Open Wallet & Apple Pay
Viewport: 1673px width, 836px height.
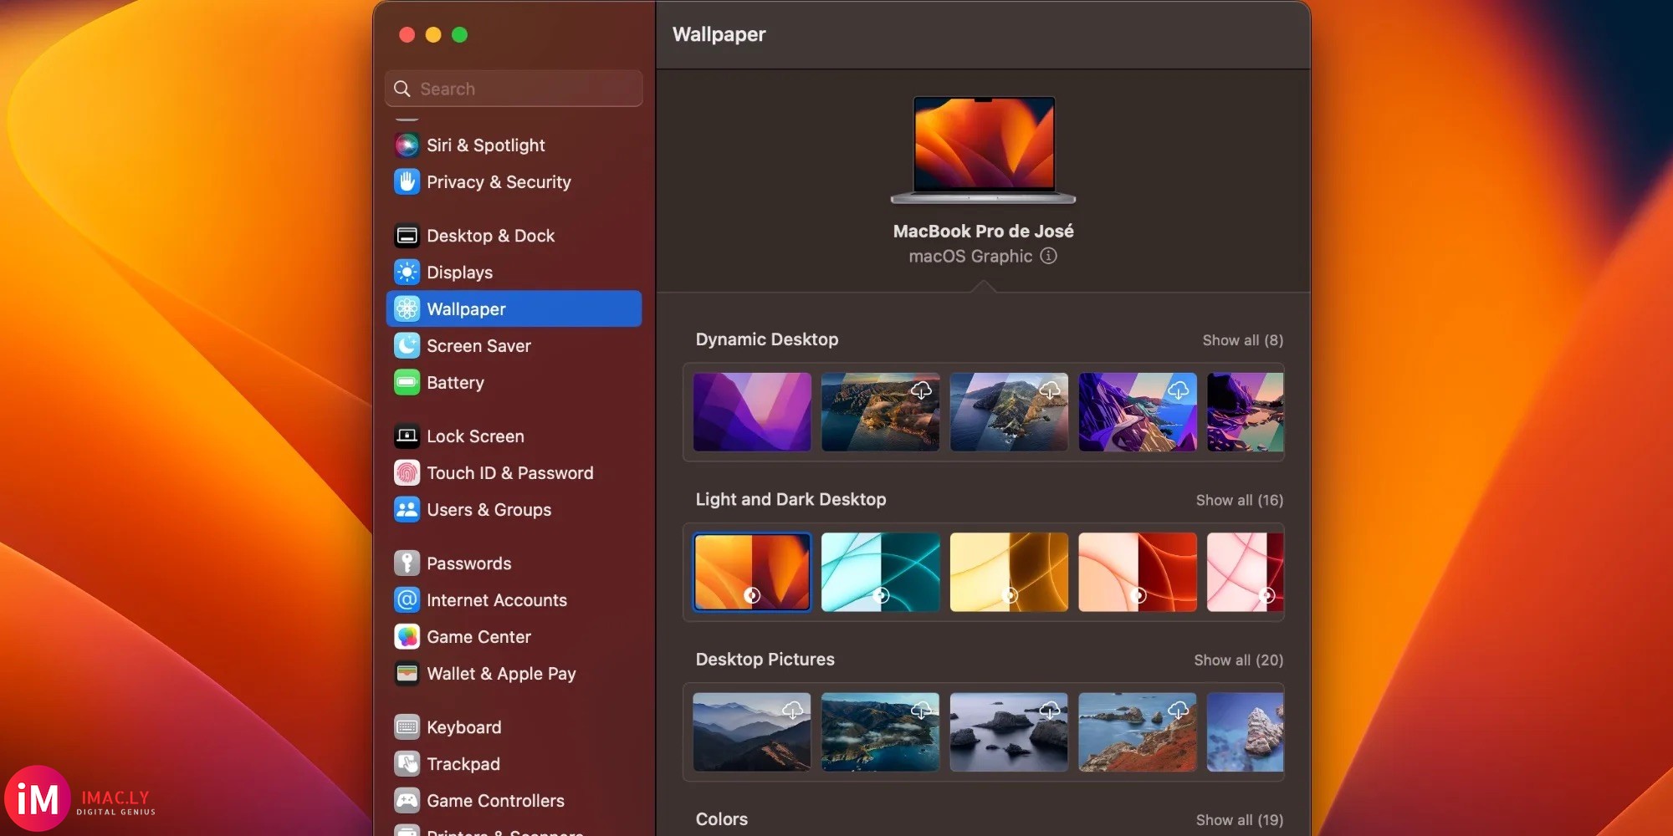(x=501, y=674)
